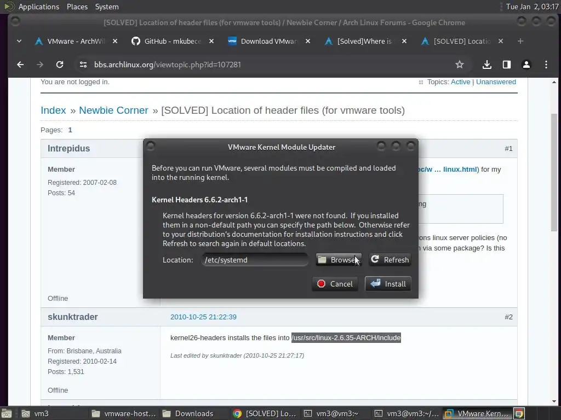Open Chrome profile icon
This screenshot has width=561, height=420.
click(x=526, y=65)
